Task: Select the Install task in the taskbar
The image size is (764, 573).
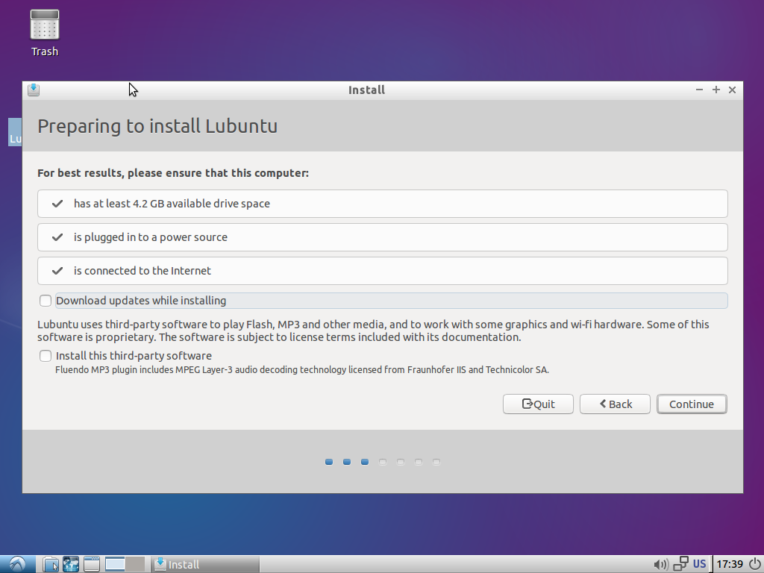Action: pyautogui.click(x=204, y=564)
